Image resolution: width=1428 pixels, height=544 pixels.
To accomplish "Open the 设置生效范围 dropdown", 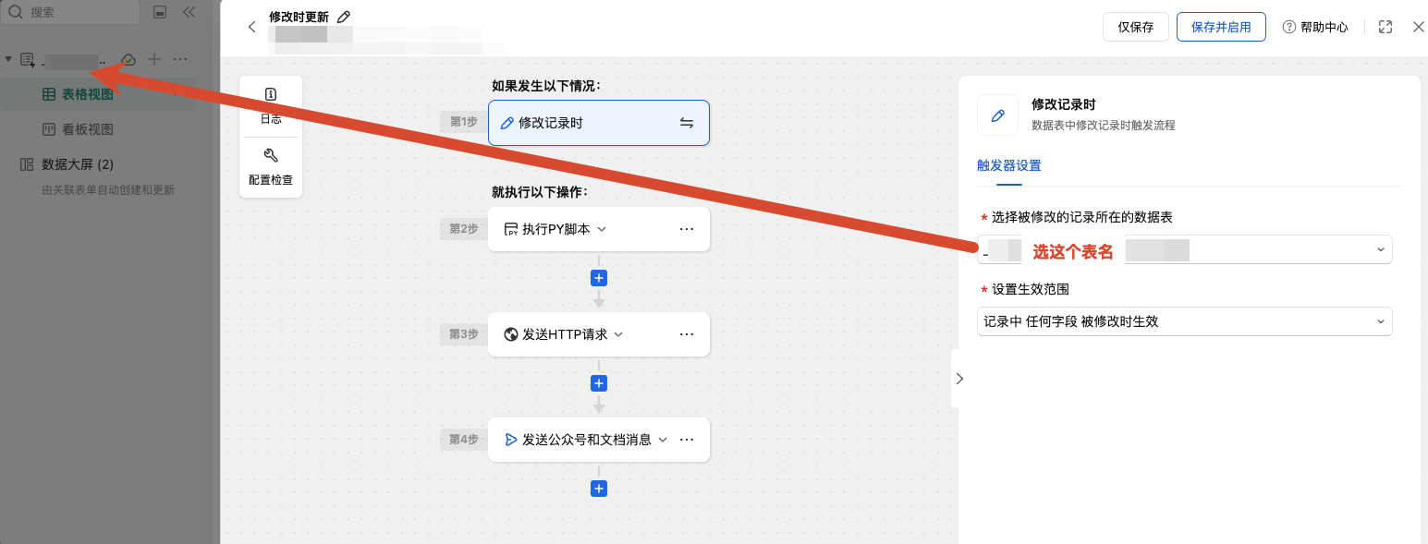I will coord(1184,321).
